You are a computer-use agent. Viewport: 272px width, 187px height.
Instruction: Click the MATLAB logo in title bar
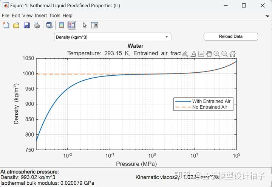(x=6, y=5)
